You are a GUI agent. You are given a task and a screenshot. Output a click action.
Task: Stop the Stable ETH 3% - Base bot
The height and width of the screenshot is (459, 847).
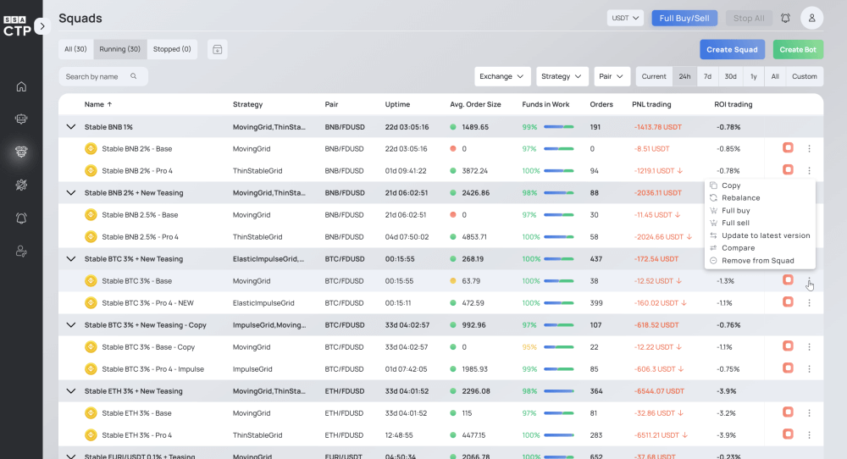tap(788, 412)
